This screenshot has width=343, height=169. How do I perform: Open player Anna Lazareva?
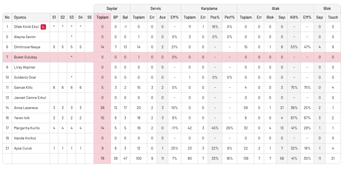click(x=26, y=108)
